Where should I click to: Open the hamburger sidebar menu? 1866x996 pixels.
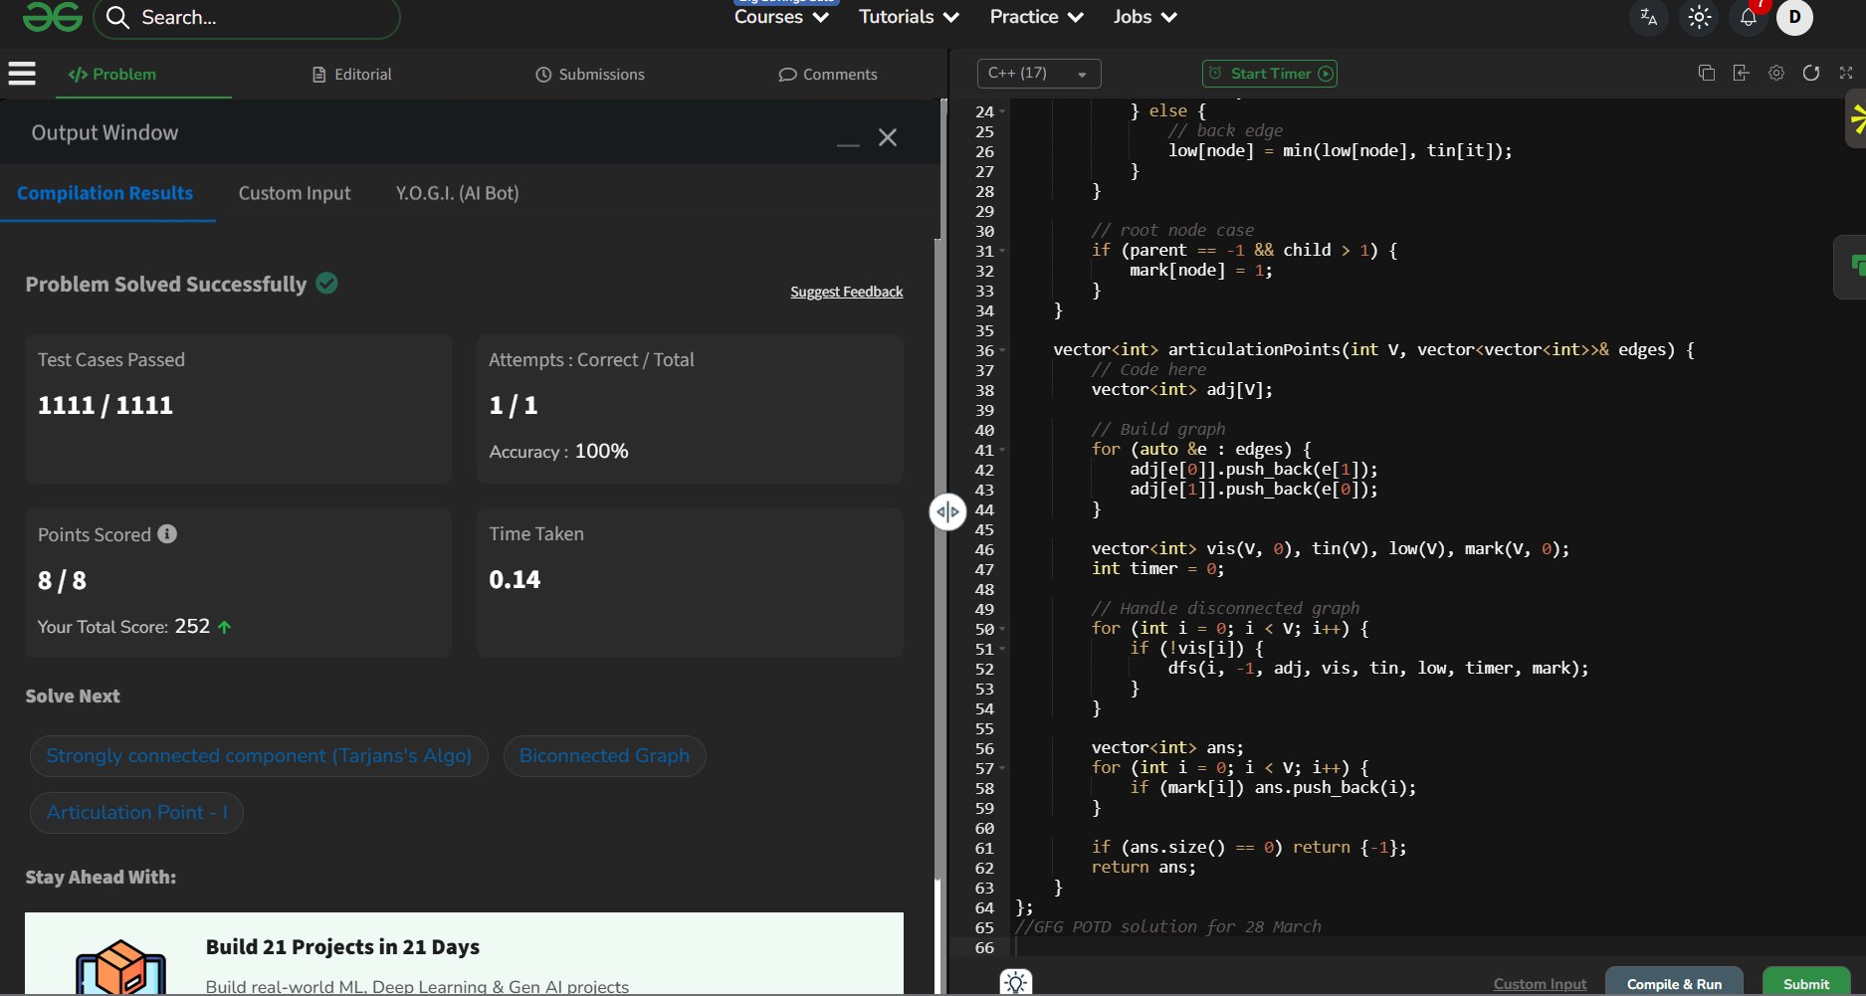pos(22,74)
